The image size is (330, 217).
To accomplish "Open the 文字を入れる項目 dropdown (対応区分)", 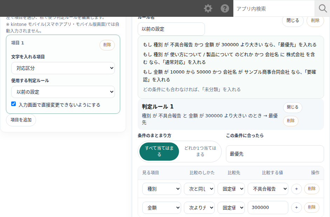I will (x=63, y=68).
